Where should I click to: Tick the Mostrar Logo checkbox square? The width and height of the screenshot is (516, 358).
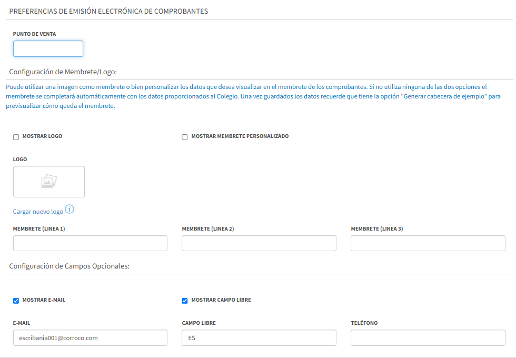[x=16, y=137]
